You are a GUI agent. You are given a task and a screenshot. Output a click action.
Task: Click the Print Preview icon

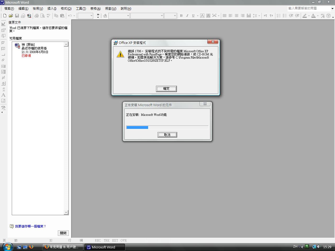(x=43, y=16)
